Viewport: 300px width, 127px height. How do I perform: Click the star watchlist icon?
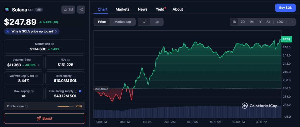[65, 10]
